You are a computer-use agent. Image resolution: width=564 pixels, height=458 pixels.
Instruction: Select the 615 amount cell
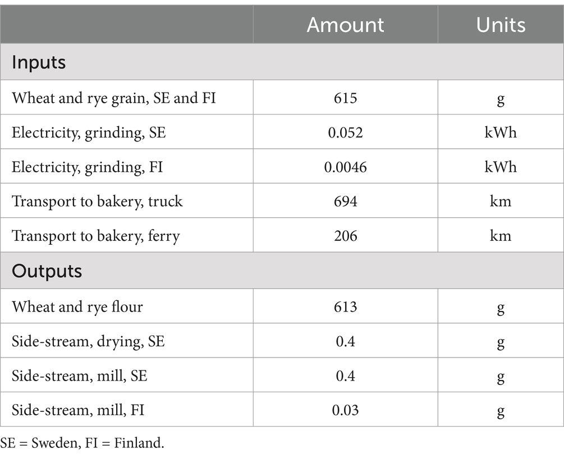tap(345, 98)
